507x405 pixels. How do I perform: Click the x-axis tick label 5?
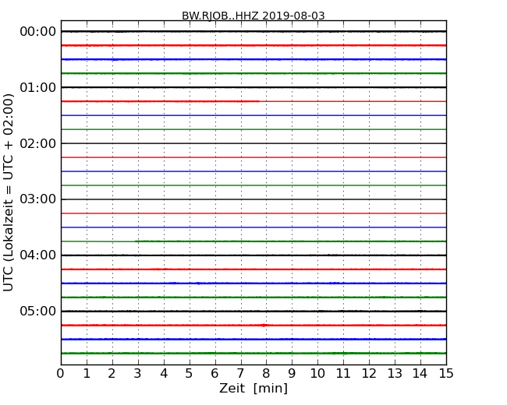coord(190,374)
